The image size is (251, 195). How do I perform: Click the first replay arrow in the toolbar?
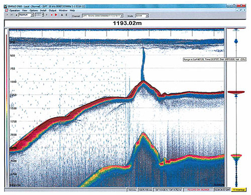coord(7,15)
